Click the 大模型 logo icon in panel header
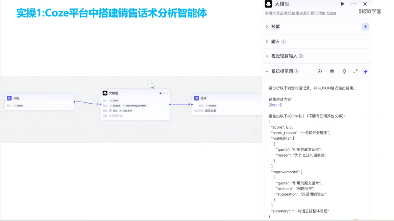 pyautogui.click(x=268, y=4)
